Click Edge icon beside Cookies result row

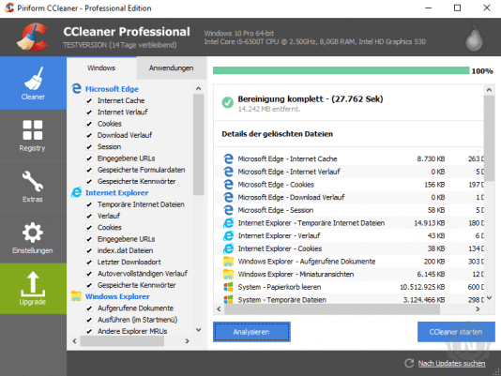pos(228,185)
